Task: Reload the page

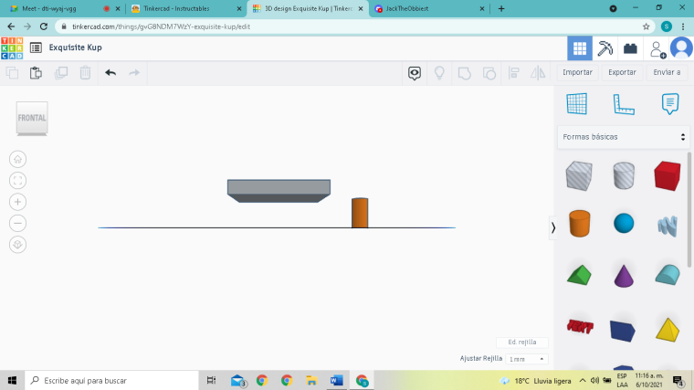Action: (x=44, y=26)
